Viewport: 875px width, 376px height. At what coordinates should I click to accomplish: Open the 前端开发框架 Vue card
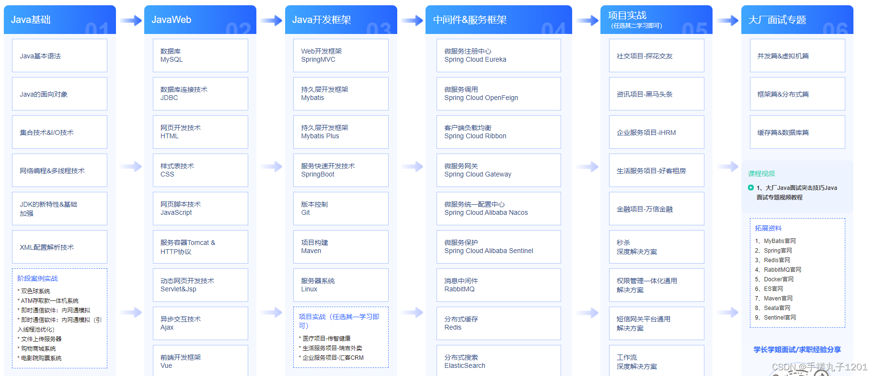tap(200, 361)
